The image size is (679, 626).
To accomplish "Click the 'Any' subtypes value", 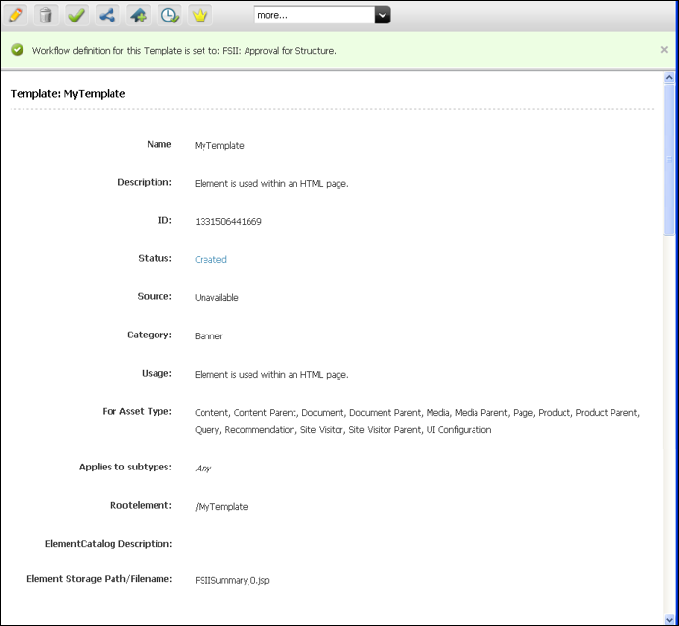I will tap(203, 469).
